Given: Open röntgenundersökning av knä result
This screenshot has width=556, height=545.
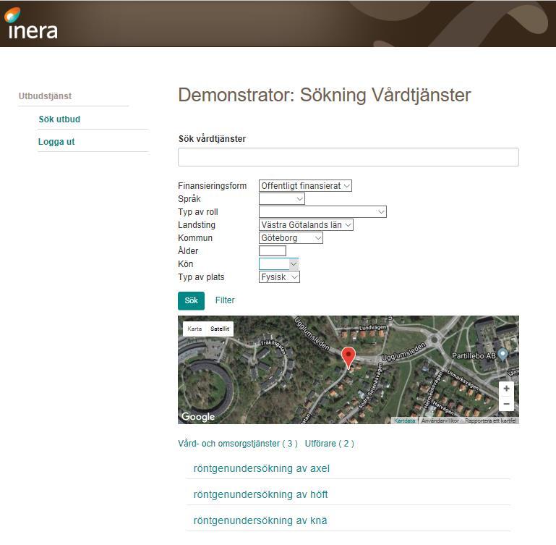Looking at the screenshot, I should pos(260,521).
